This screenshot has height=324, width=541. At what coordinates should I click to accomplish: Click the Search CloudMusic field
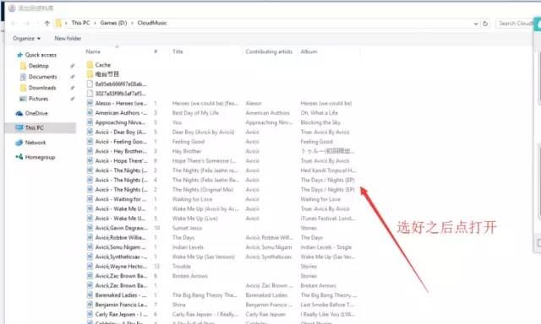coord(515,24)
